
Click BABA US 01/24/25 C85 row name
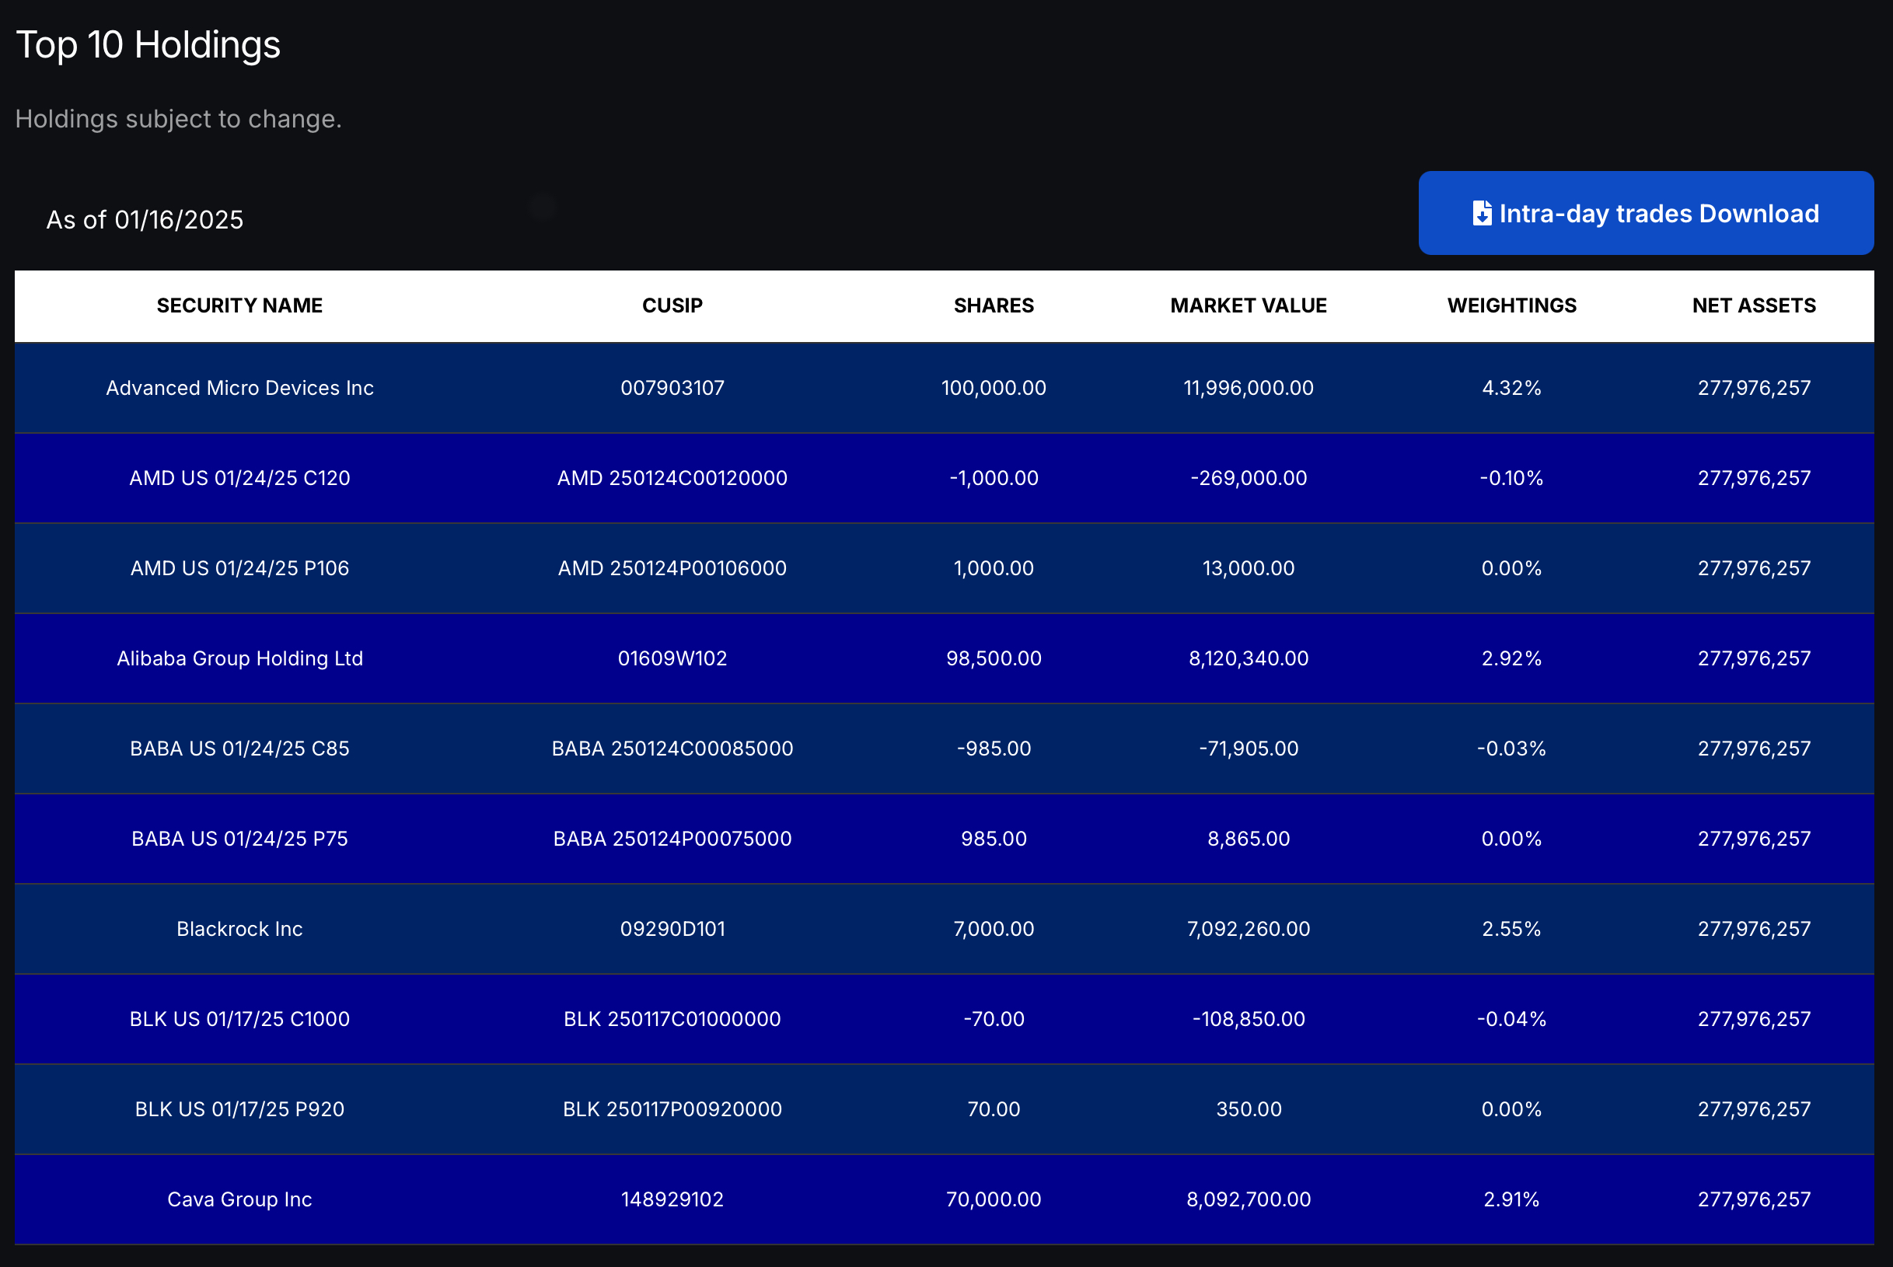[239, 749]
